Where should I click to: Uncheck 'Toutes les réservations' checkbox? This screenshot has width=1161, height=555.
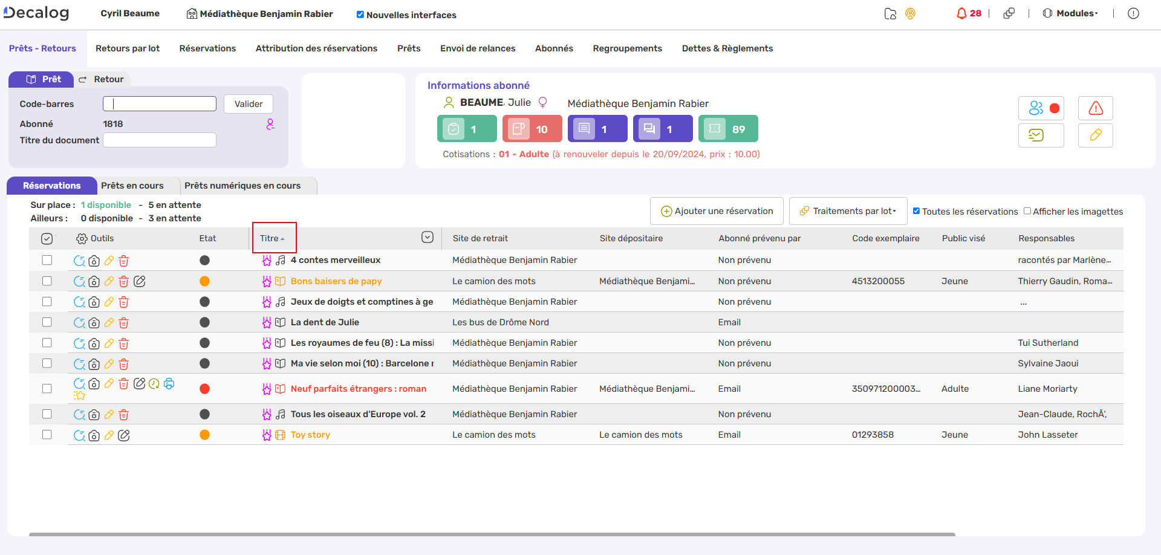[x=916, y=211]
